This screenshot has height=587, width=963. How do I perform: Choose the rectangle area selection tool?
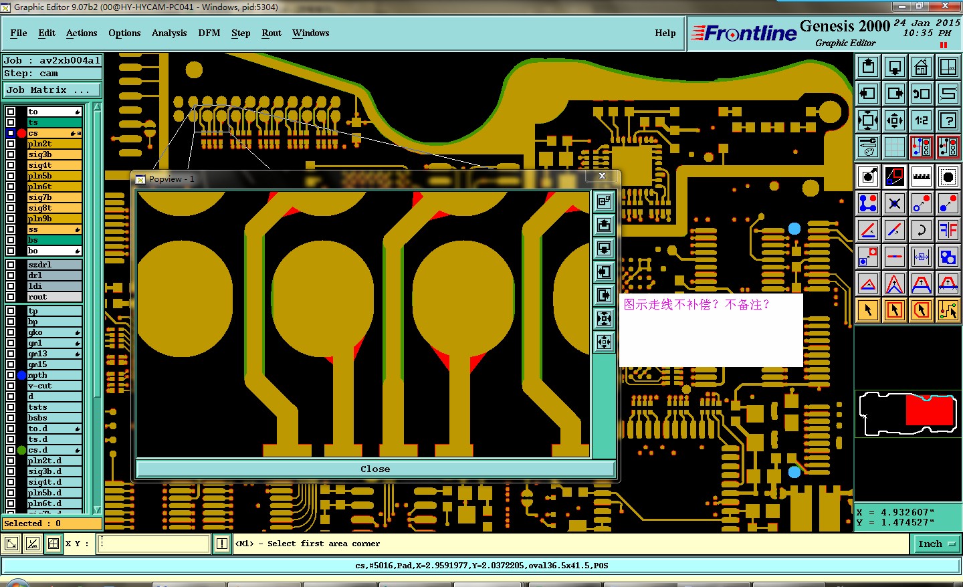[x=895, y=310]
